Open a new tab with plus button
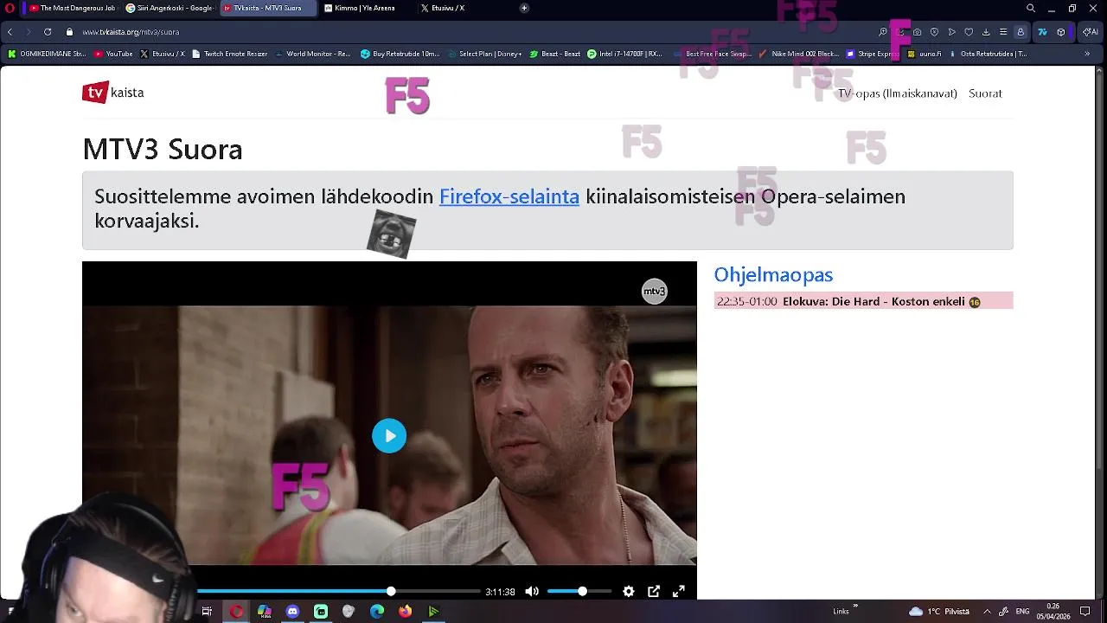1107x623 pixels. pyautogui.click(x=524, y=8)
